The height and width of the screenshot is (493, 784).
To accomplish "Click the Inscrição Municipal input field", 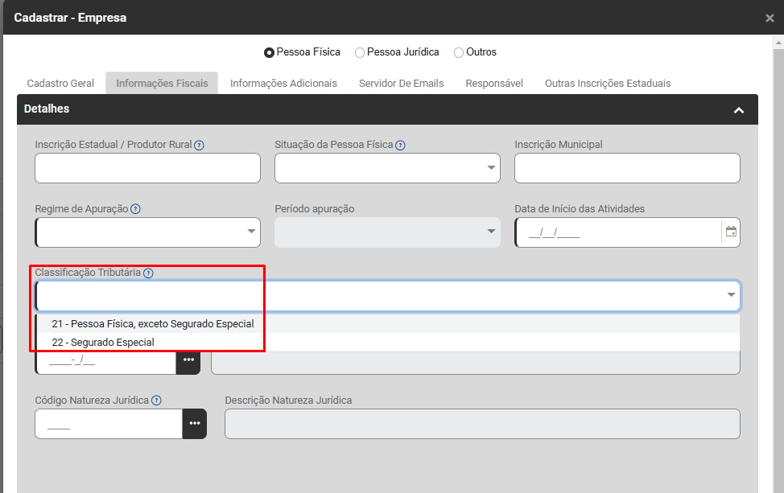I will click(626, 168).
